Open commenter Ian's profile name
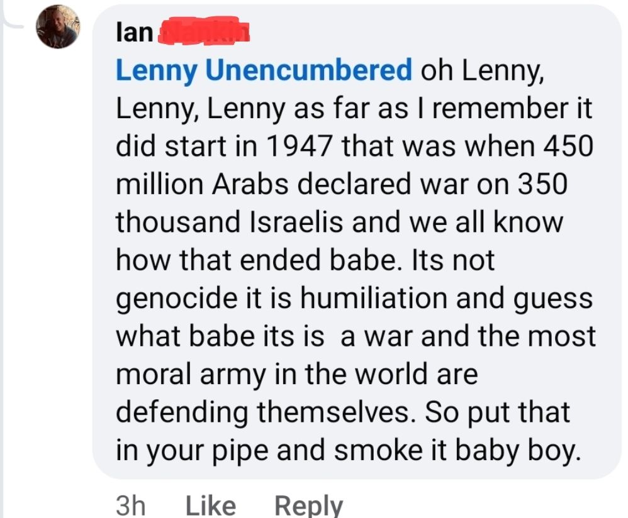This screenshot has width=628, height=518. pos(135,32)
